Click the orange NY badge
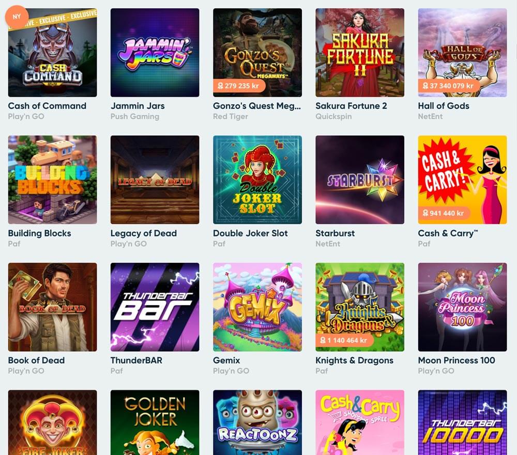The image size is (517, 455). click(17, 17)
